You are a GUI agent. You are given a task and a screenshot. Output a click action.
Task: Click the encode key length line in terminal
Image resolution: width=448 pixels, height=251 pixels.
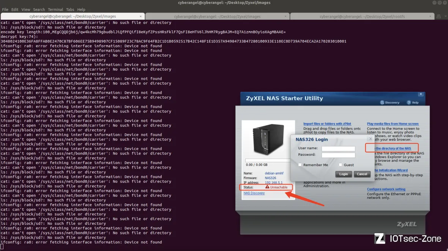tap(143, 32)
